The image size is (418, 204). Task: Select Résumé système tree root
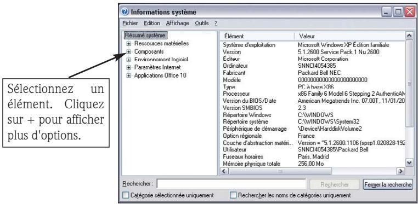145,36
